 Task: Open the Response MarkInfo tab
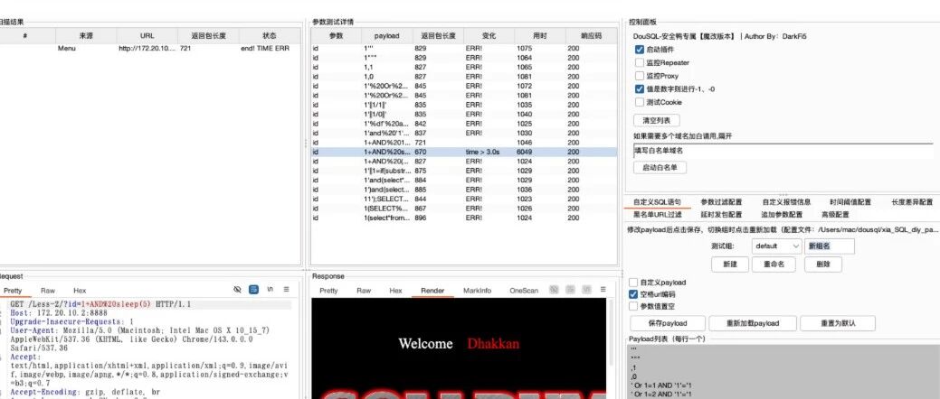click(477, 290)
